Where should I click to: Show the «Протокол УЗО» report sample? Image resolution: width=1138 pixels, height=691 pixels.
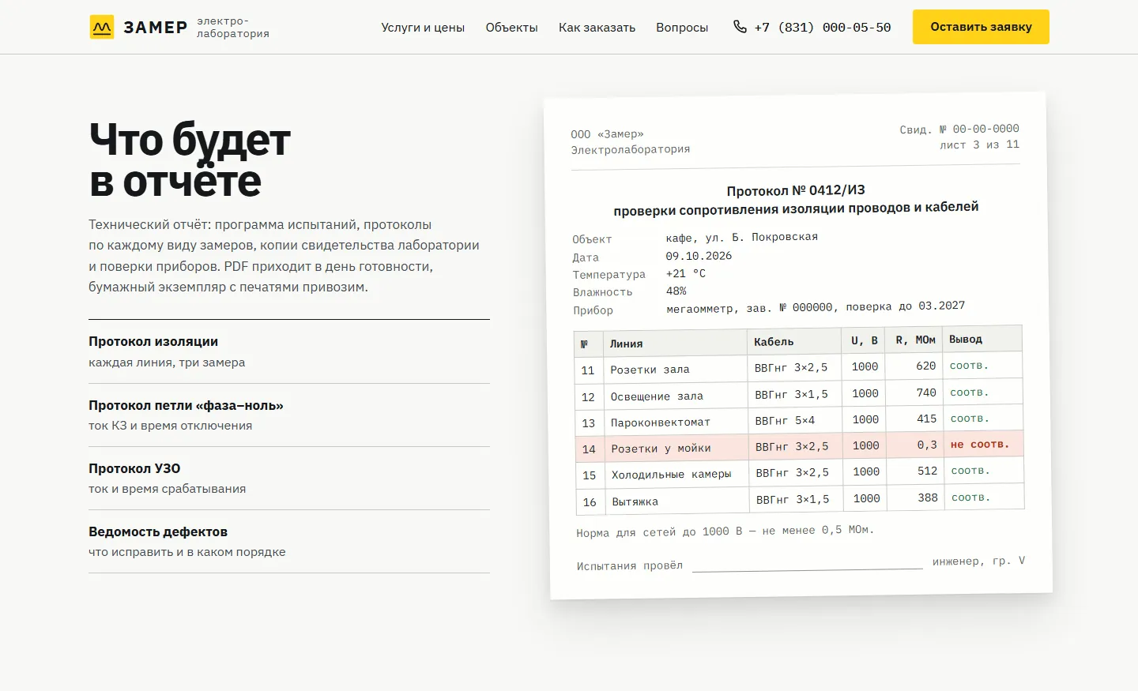pyautogui.click(x=289, y=479)
